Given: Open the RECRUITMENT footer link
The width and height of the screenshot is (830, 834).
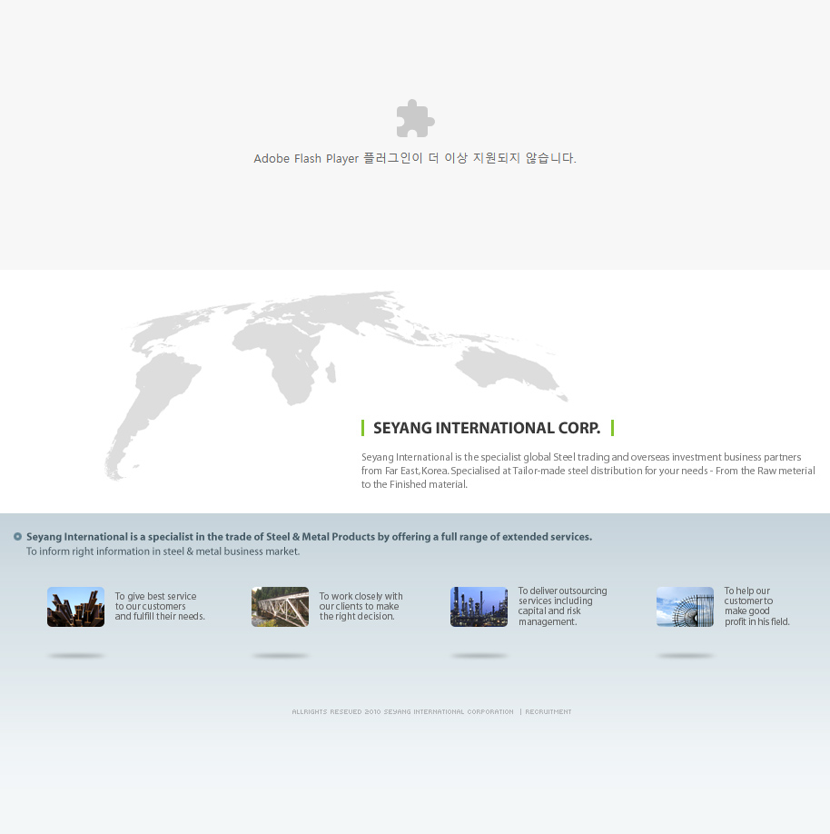Looking at the screenshot, I should [548, 711].
